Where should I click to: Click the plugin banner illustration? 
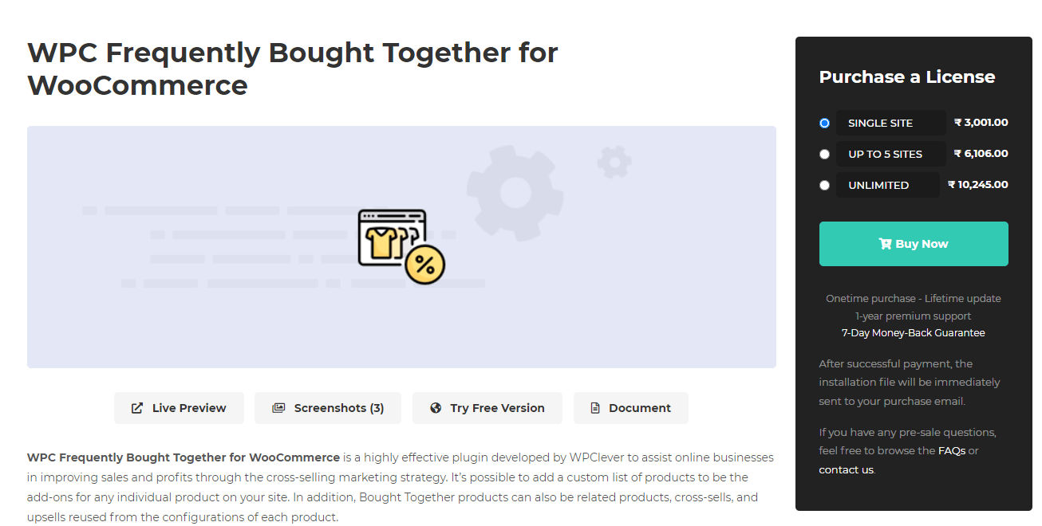pyautogui.click(x=401, y=245)
